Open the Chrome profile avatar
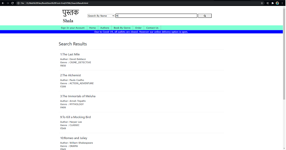Screen dimensions: 286x150 pyautogui.click(x=277, y=3)
